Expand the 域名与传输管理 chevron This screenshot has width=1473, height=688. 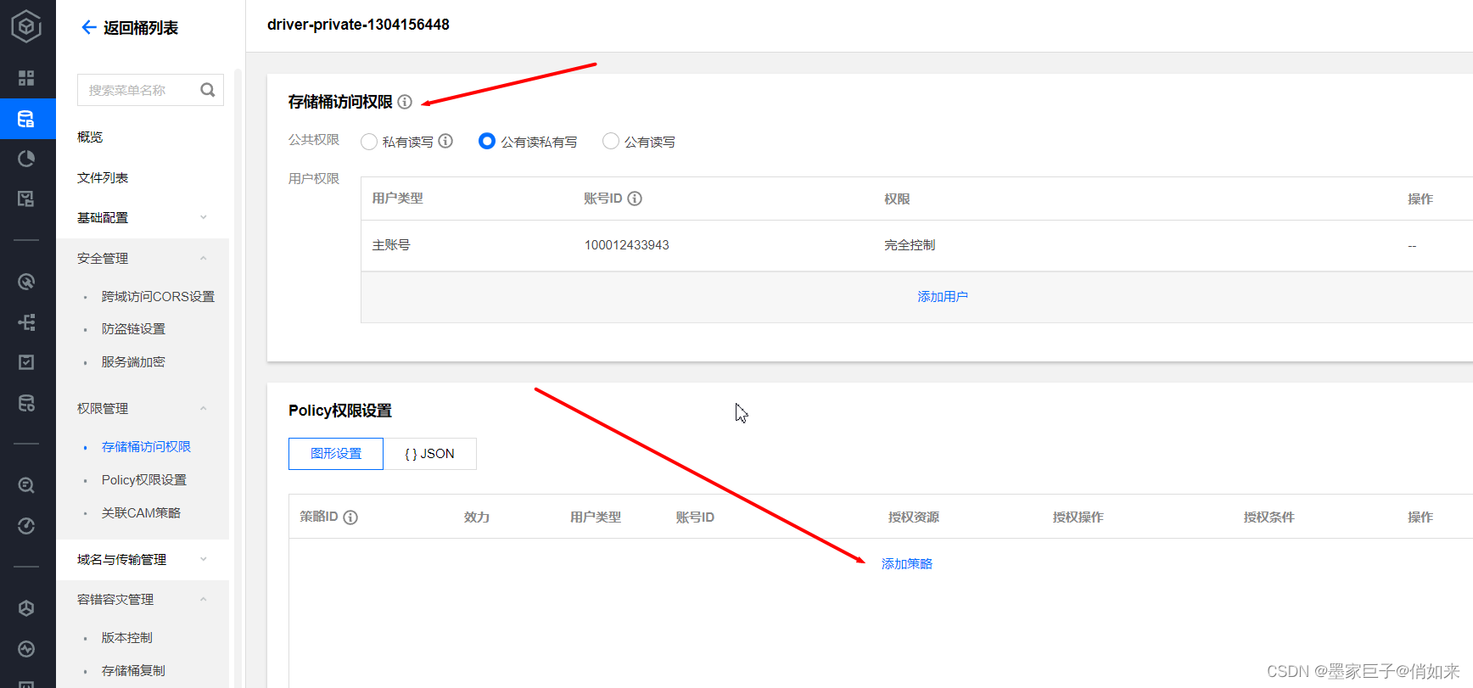(x=204, y=559)
